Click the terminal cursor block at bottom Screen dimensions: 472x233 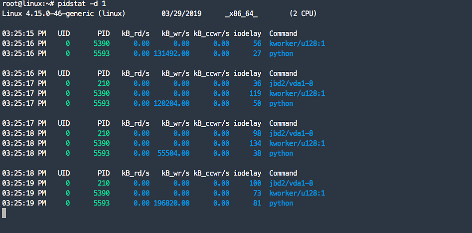click(4, 213)
